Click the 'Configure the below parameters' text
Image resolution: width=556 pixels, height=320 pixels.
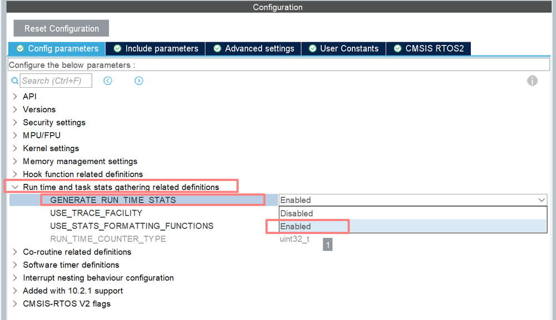(x=72, y=65)
